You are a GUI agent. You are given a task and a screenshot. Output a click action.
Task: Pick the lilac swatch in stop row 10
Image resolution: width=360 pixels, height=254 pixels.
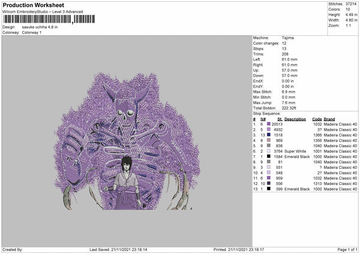coord(269,173)
